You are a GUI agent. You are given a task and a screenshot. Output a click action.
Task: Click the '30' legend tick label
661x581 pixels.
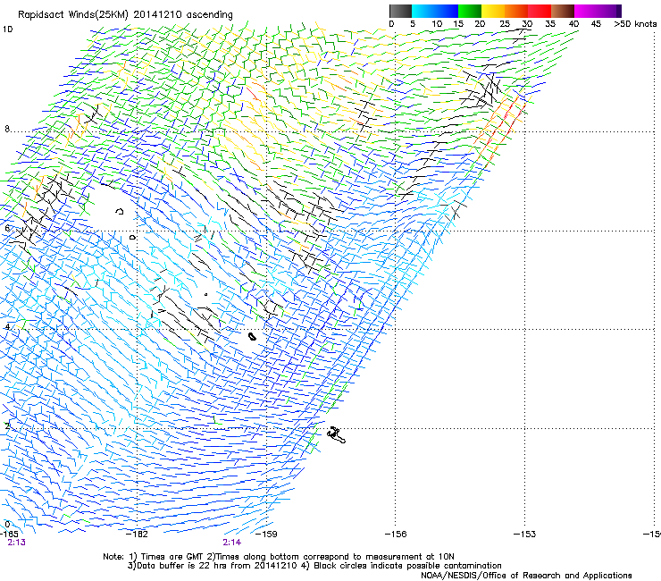[527, 23]
